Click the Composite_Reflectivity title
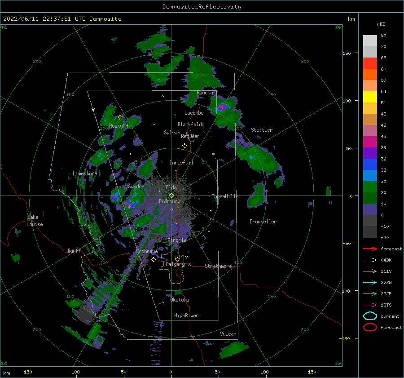The width and height of the screenshot is (404, 378). 202,7
